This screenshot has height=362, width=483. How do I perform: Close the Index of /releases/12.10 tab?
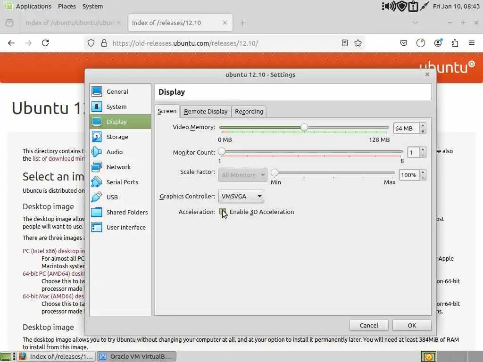pyautogui.click(x=225, y=23)
